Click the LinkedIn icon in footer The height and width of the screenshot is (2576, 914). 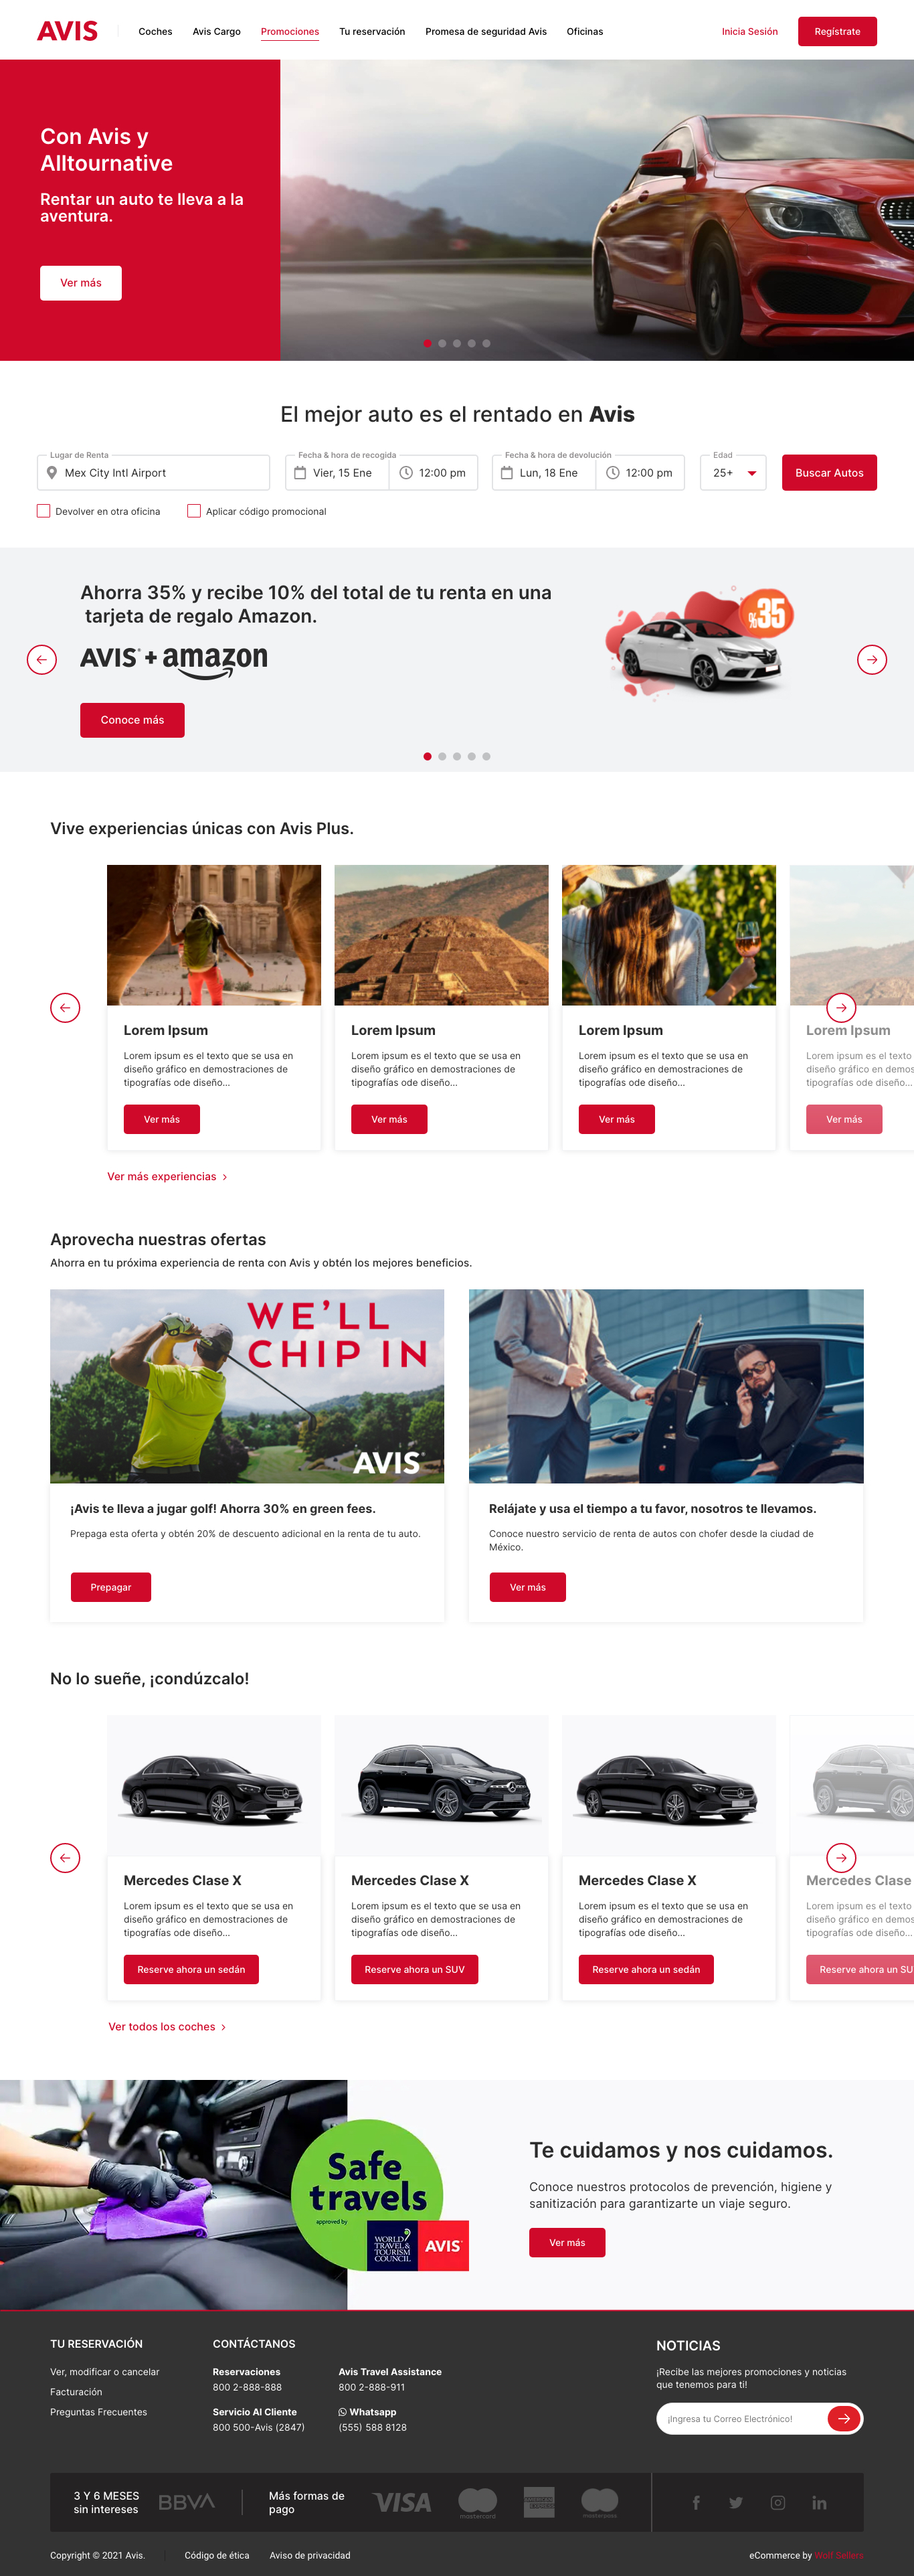820,2502
